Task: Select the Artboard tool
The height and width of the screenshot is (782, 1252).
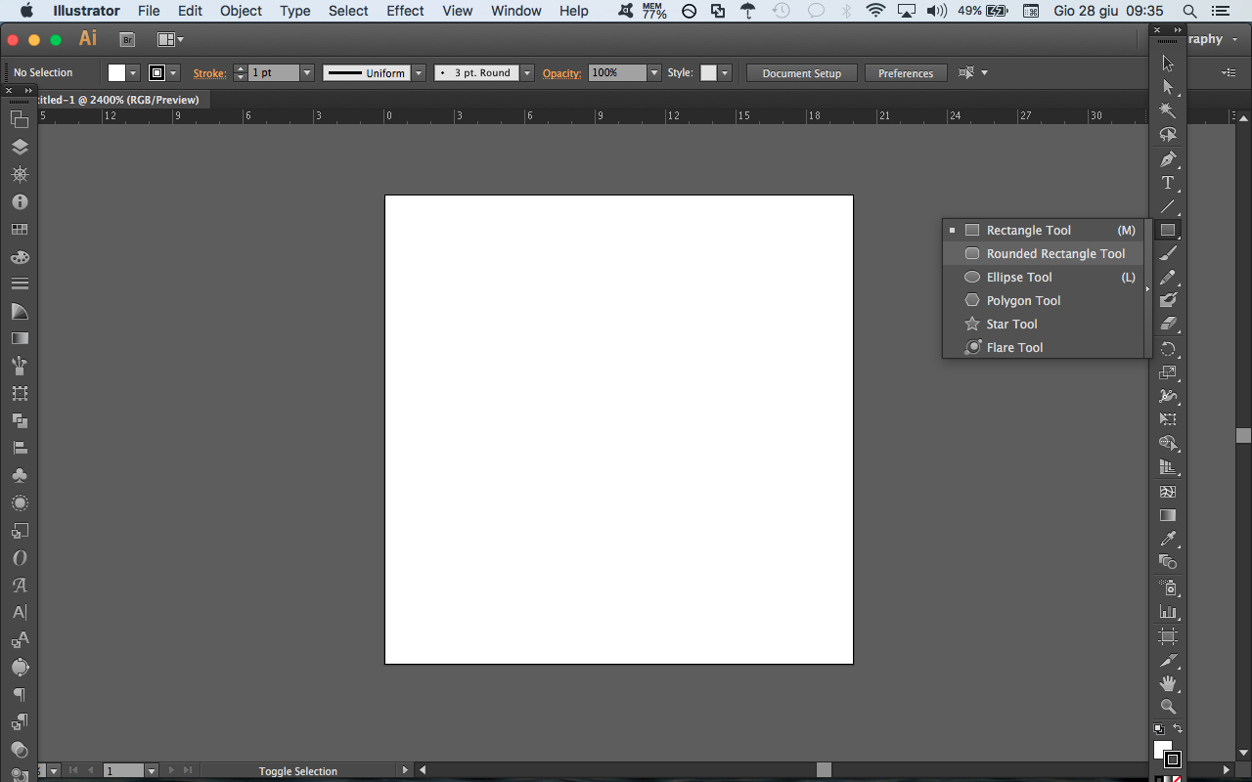Action: tap(1168, 636)
